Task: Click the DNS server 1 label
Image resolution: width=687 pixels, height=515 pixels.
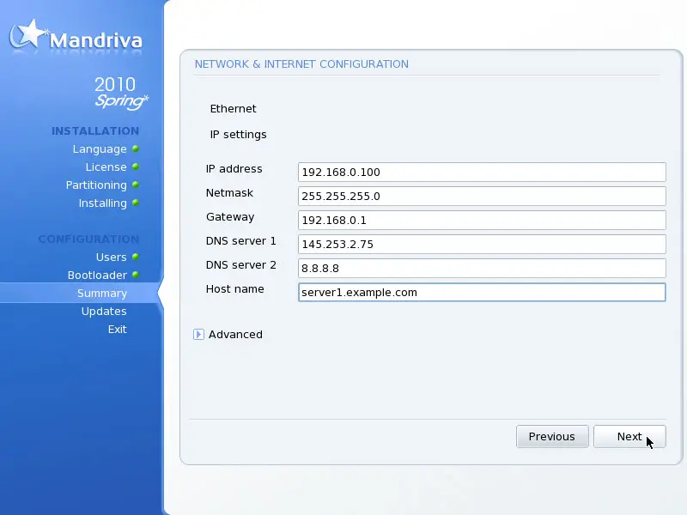Action: click(241, 241)
